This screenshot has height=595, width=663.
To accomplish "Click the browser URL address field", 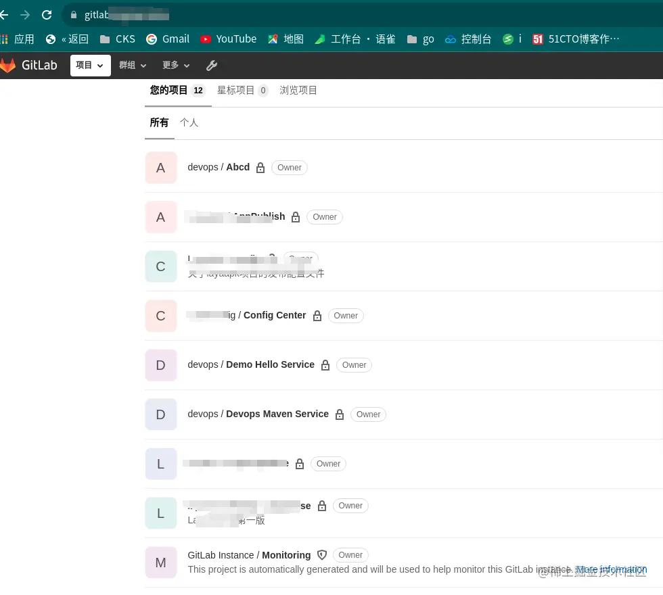I will tap(364, 15).
